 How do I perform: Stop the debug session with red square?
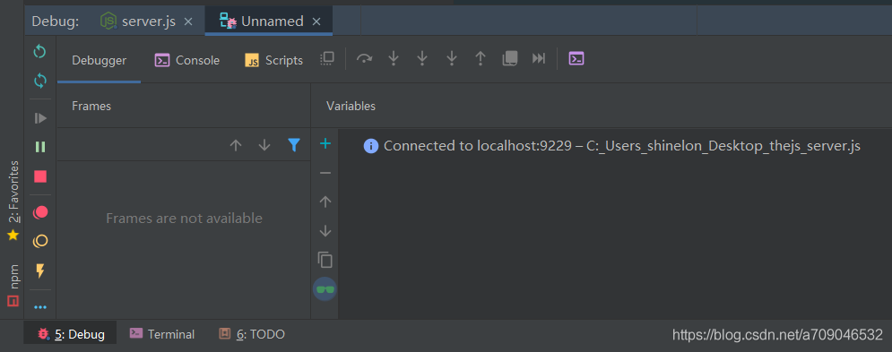pyautogui.click(x=39, y=176)
